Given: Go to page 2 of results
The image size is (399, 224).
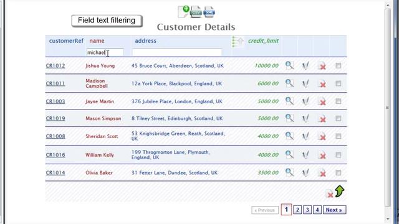Looking at the screenshot, I should point(297,210).
